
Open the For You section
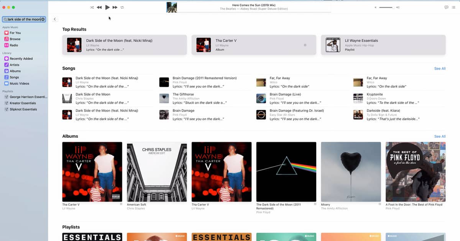click(x=15, y=33)
